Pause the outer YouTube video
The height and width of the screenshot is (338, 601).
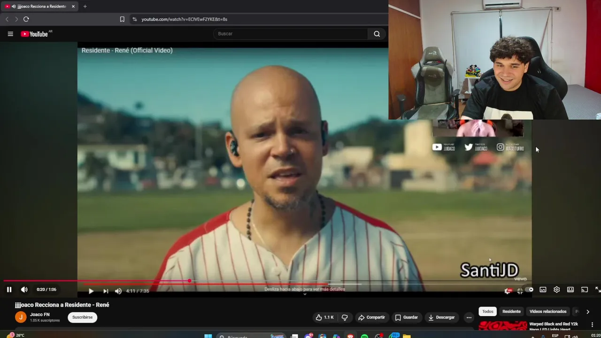point(9,290)
